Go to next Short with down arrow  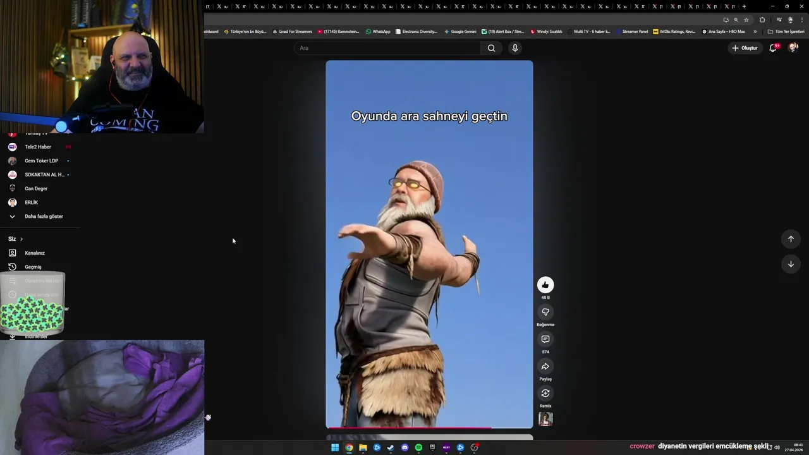[791, 264]
